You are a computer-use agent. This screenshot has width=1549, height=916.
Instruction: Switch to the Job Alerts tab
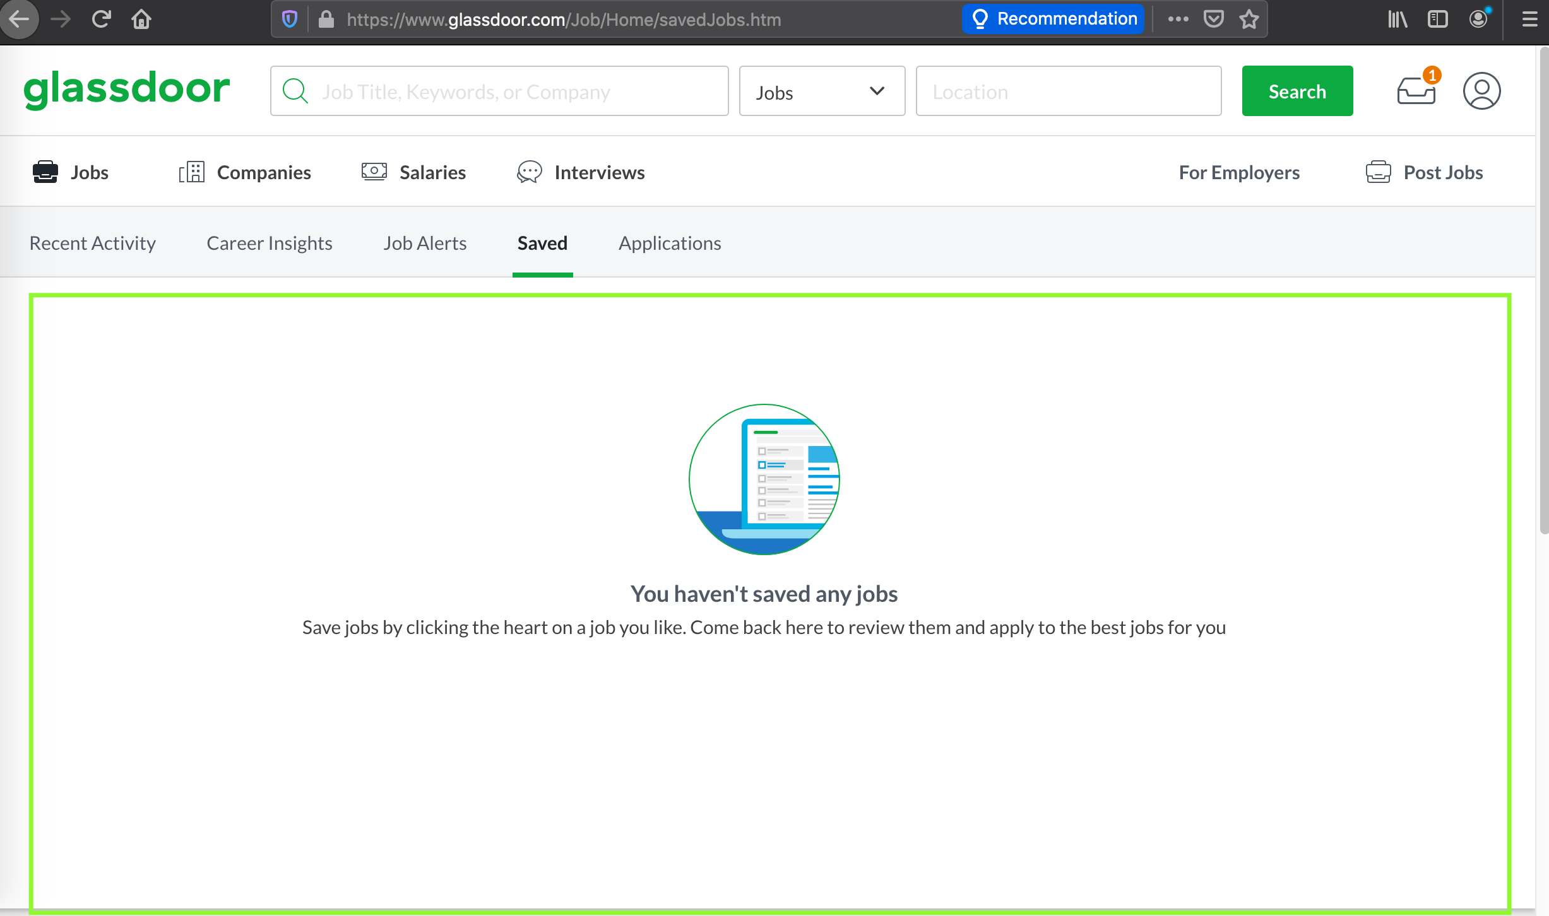coord(425,244)
